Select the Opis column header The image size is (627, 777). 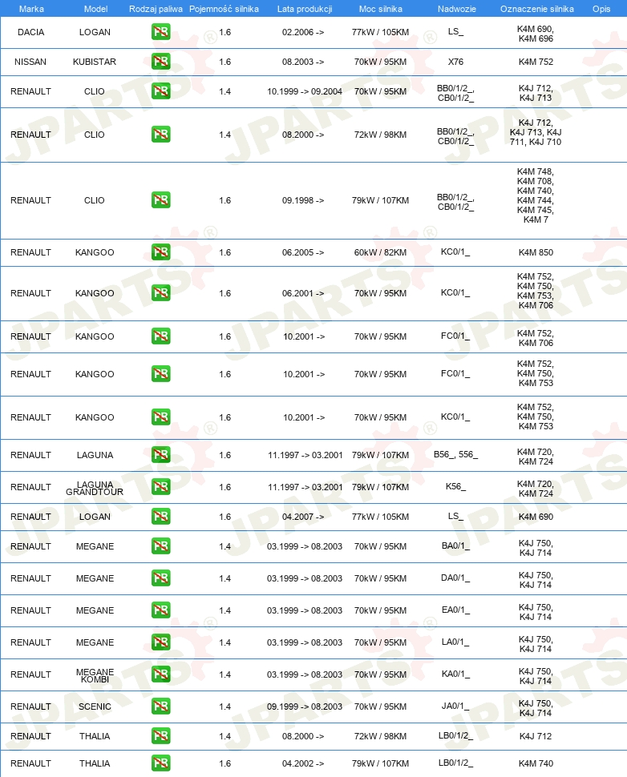pyautogui.click(x=601, y=9)
